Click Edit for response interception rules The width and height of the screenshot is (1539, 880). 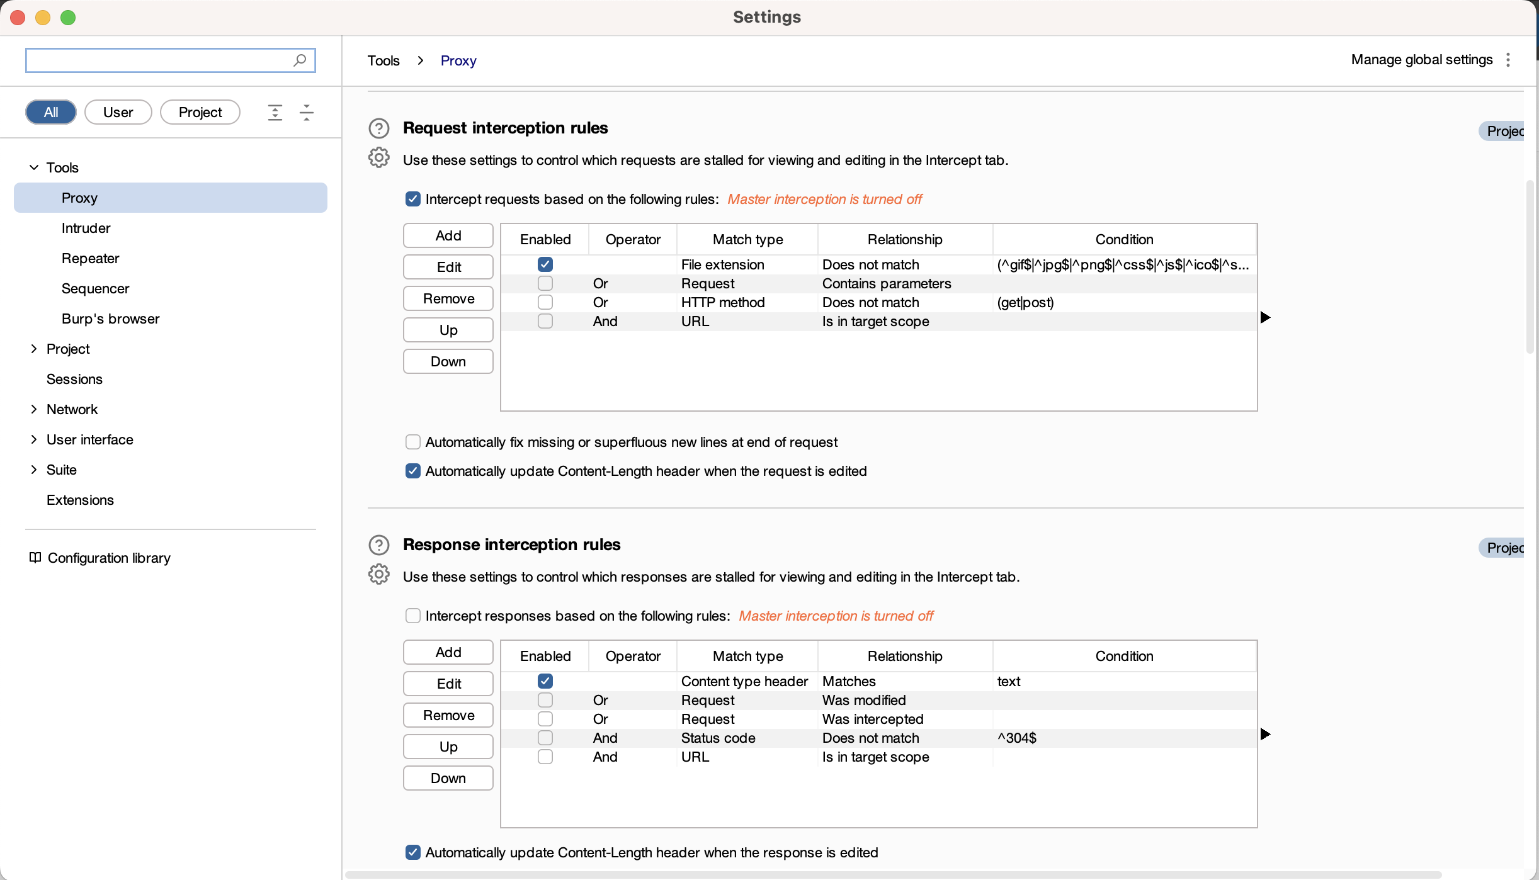pyautogui.click(x=448, y=684)
